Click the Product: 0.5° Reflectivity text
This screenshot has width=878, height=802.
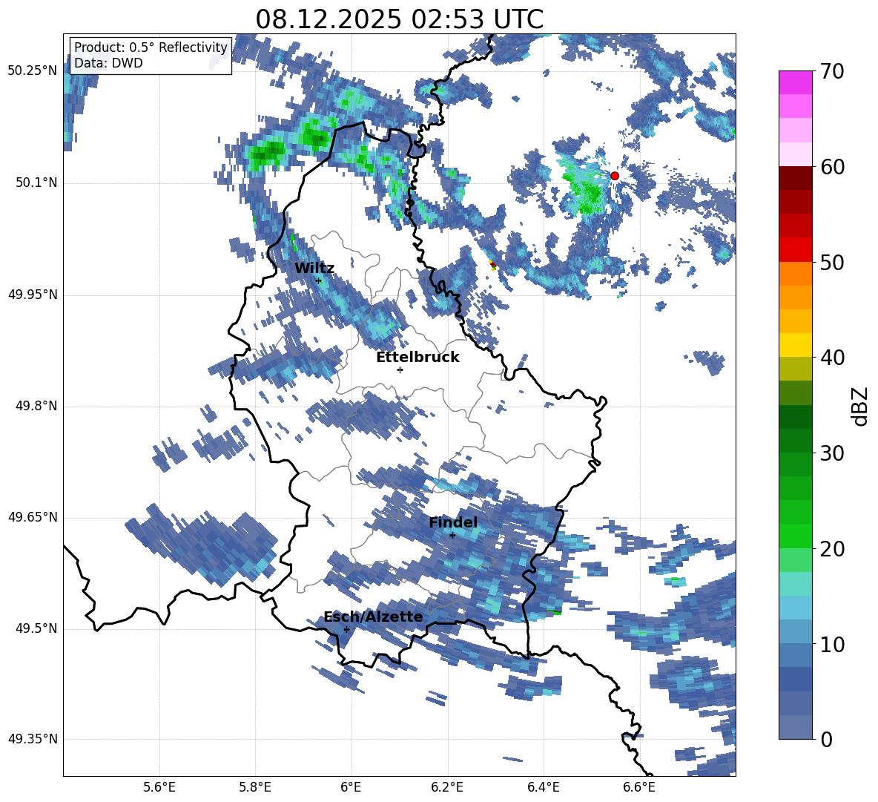(x=151, y=47)
